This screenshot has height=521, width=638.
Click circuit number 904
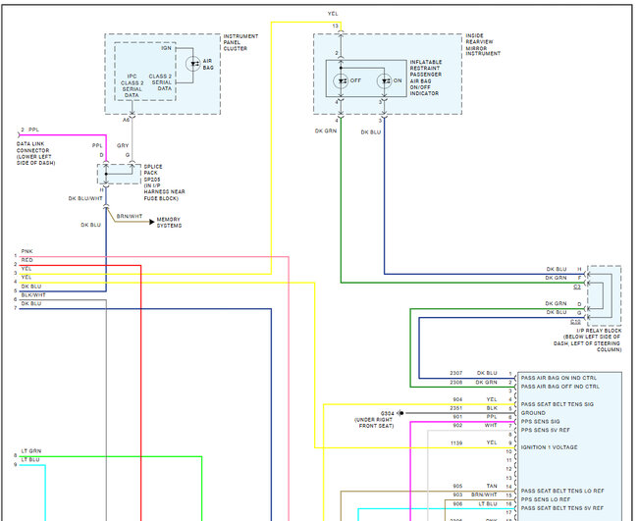tap(457, 399)
